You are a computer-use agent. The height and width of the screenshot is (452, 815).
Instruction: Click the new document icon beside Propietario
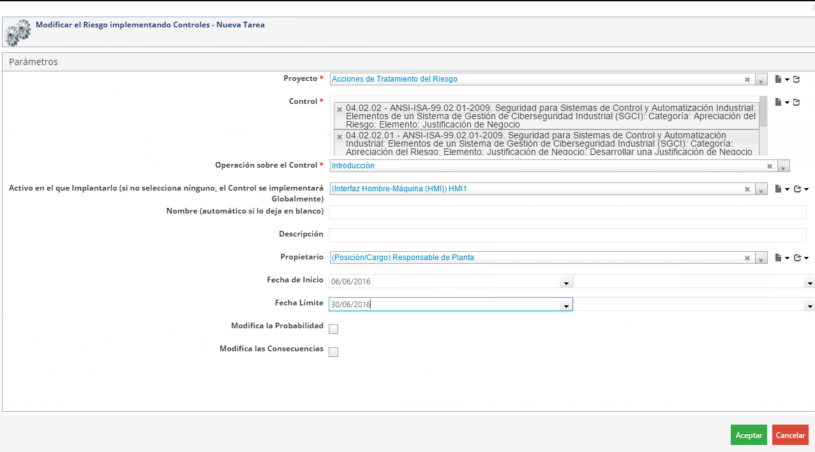click(x=779, y=258)
